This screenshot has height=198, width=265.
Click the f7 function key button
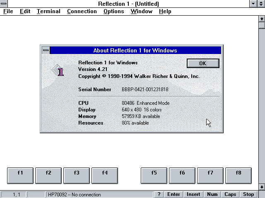click(210, 175)
